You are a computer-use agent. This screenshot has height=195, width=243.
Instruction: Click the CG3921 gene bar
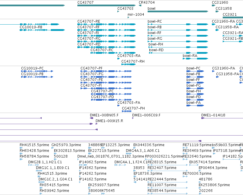[x=233, y=17]
